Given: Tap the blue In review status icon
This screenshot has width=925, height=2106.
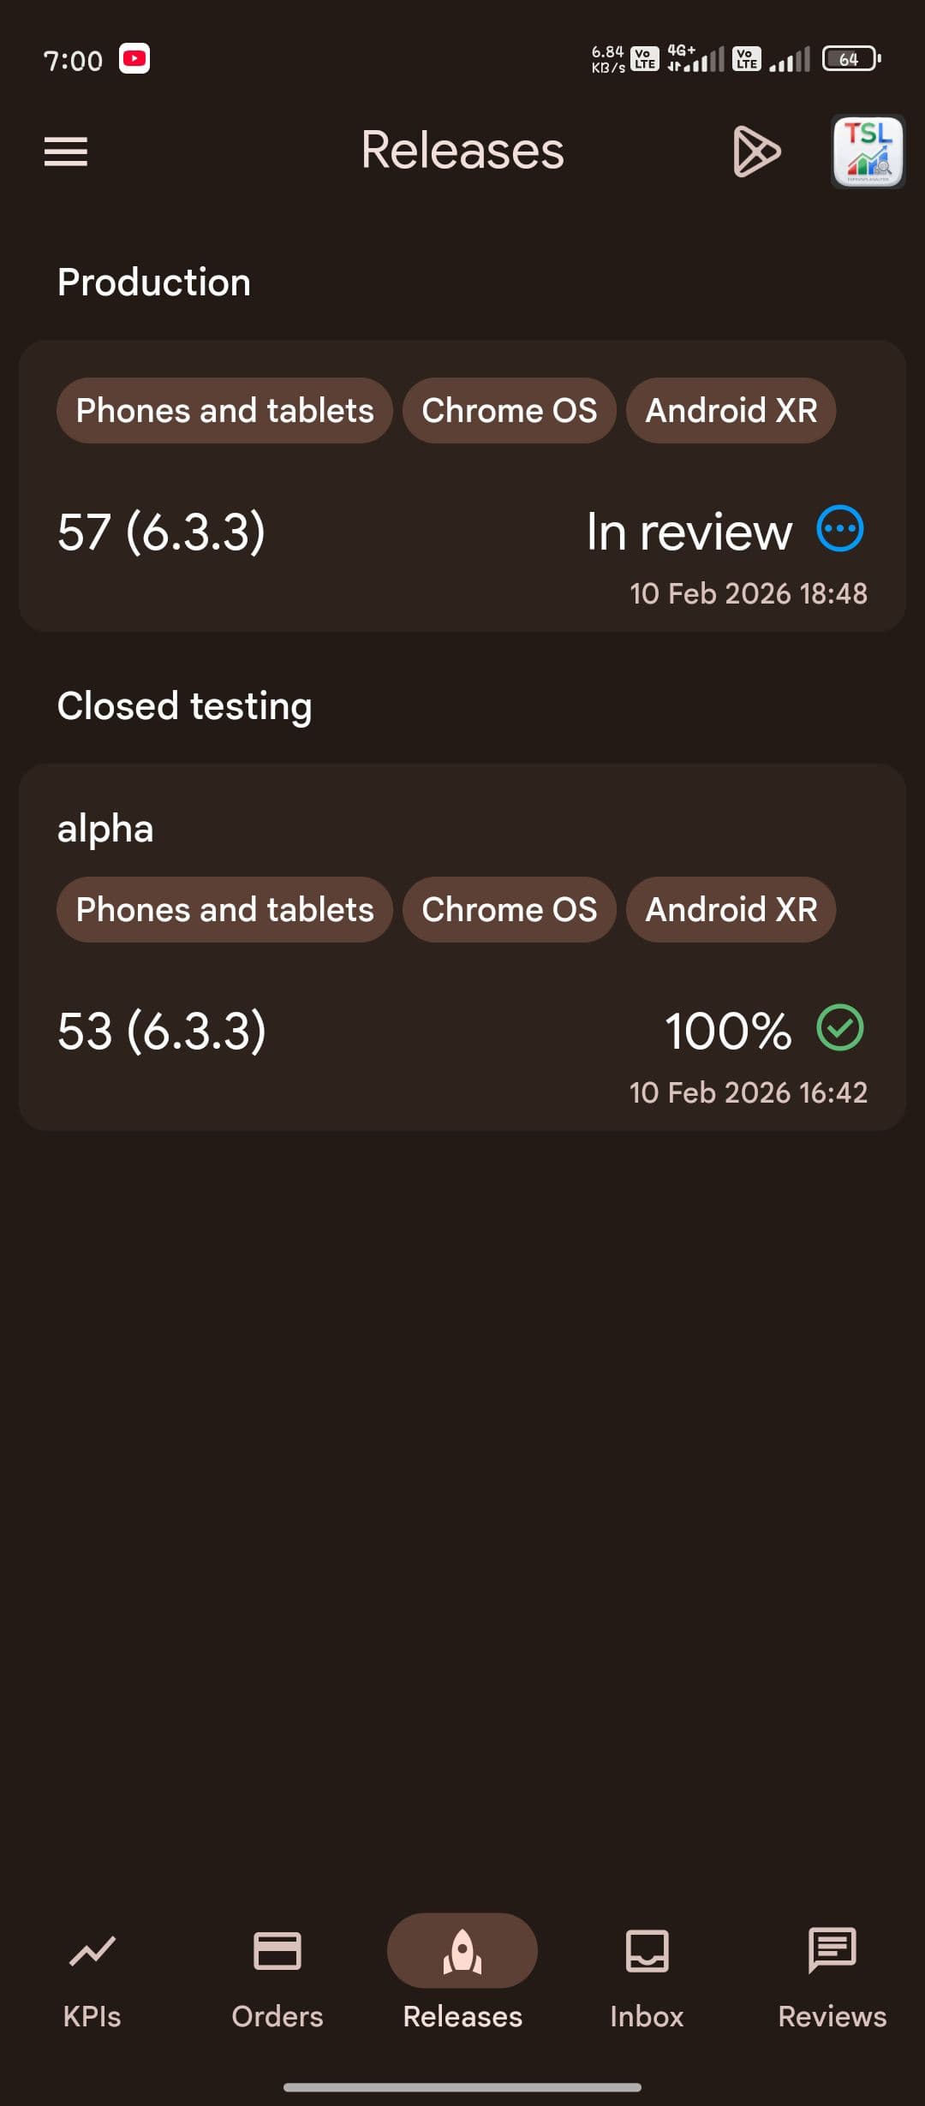Looking at the screenshot, I should pyautogui.click(x=839, y=529).
